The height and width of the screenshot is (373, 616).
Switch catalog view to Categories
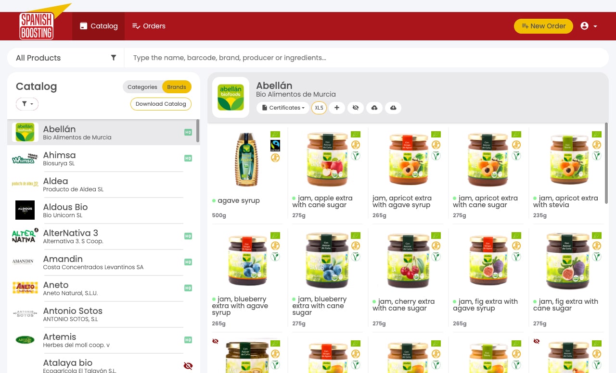tap(142, 87)
